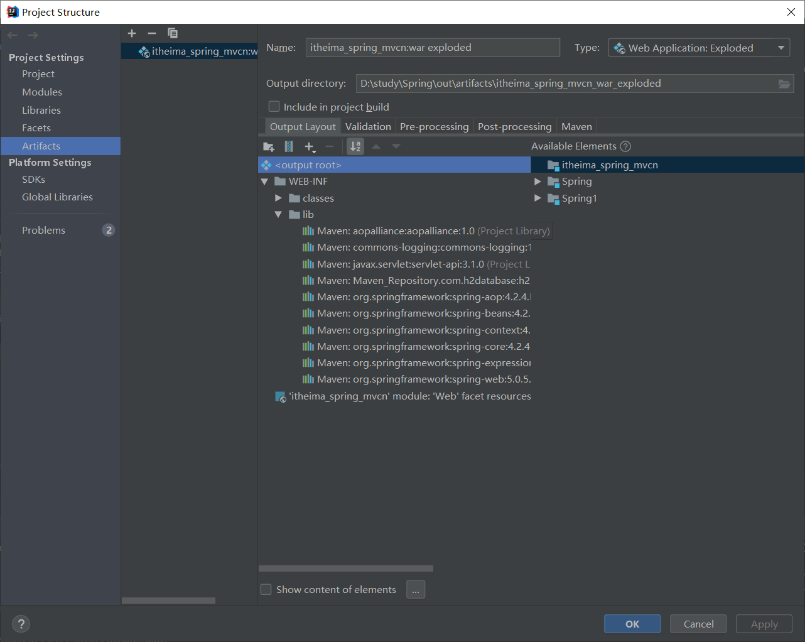Image resolution: width=805 pixels, height=642 pixels.
Task: Switch to Validation tab
Action: pyautogui.click(x=368, y=126)
